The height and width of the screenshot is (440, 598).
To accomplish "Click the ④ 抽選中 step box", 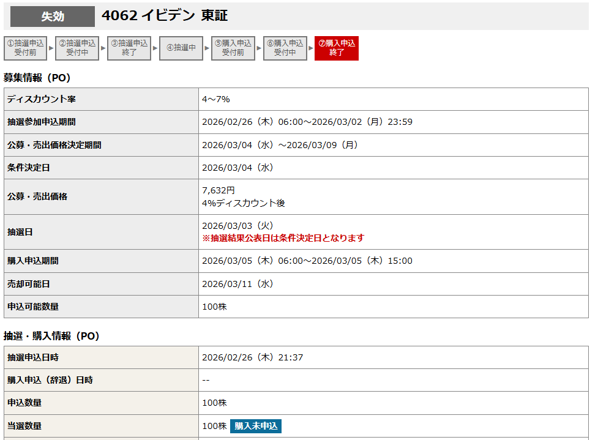I will (181, 48).
